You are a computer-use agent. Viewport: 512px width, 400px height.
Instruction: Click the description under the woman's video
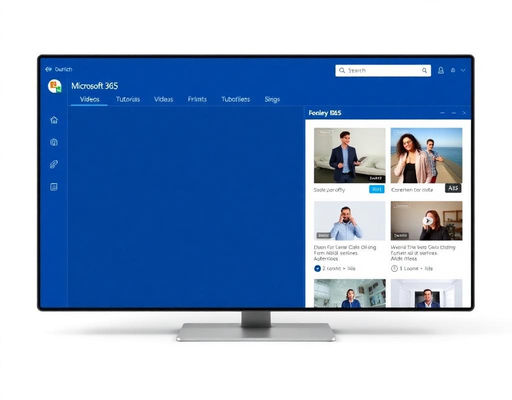(423, 253)
